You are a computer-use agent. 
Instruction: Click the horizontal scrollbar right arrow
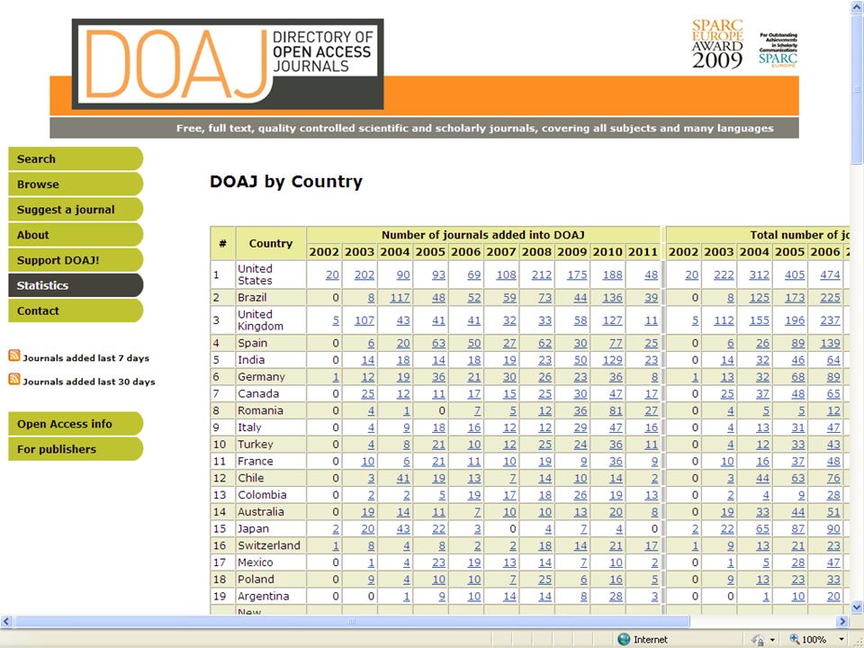click(842, 622)
